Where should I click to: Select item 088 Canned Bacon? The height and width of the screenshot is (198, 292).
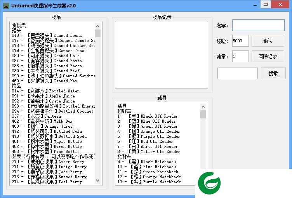47,66
